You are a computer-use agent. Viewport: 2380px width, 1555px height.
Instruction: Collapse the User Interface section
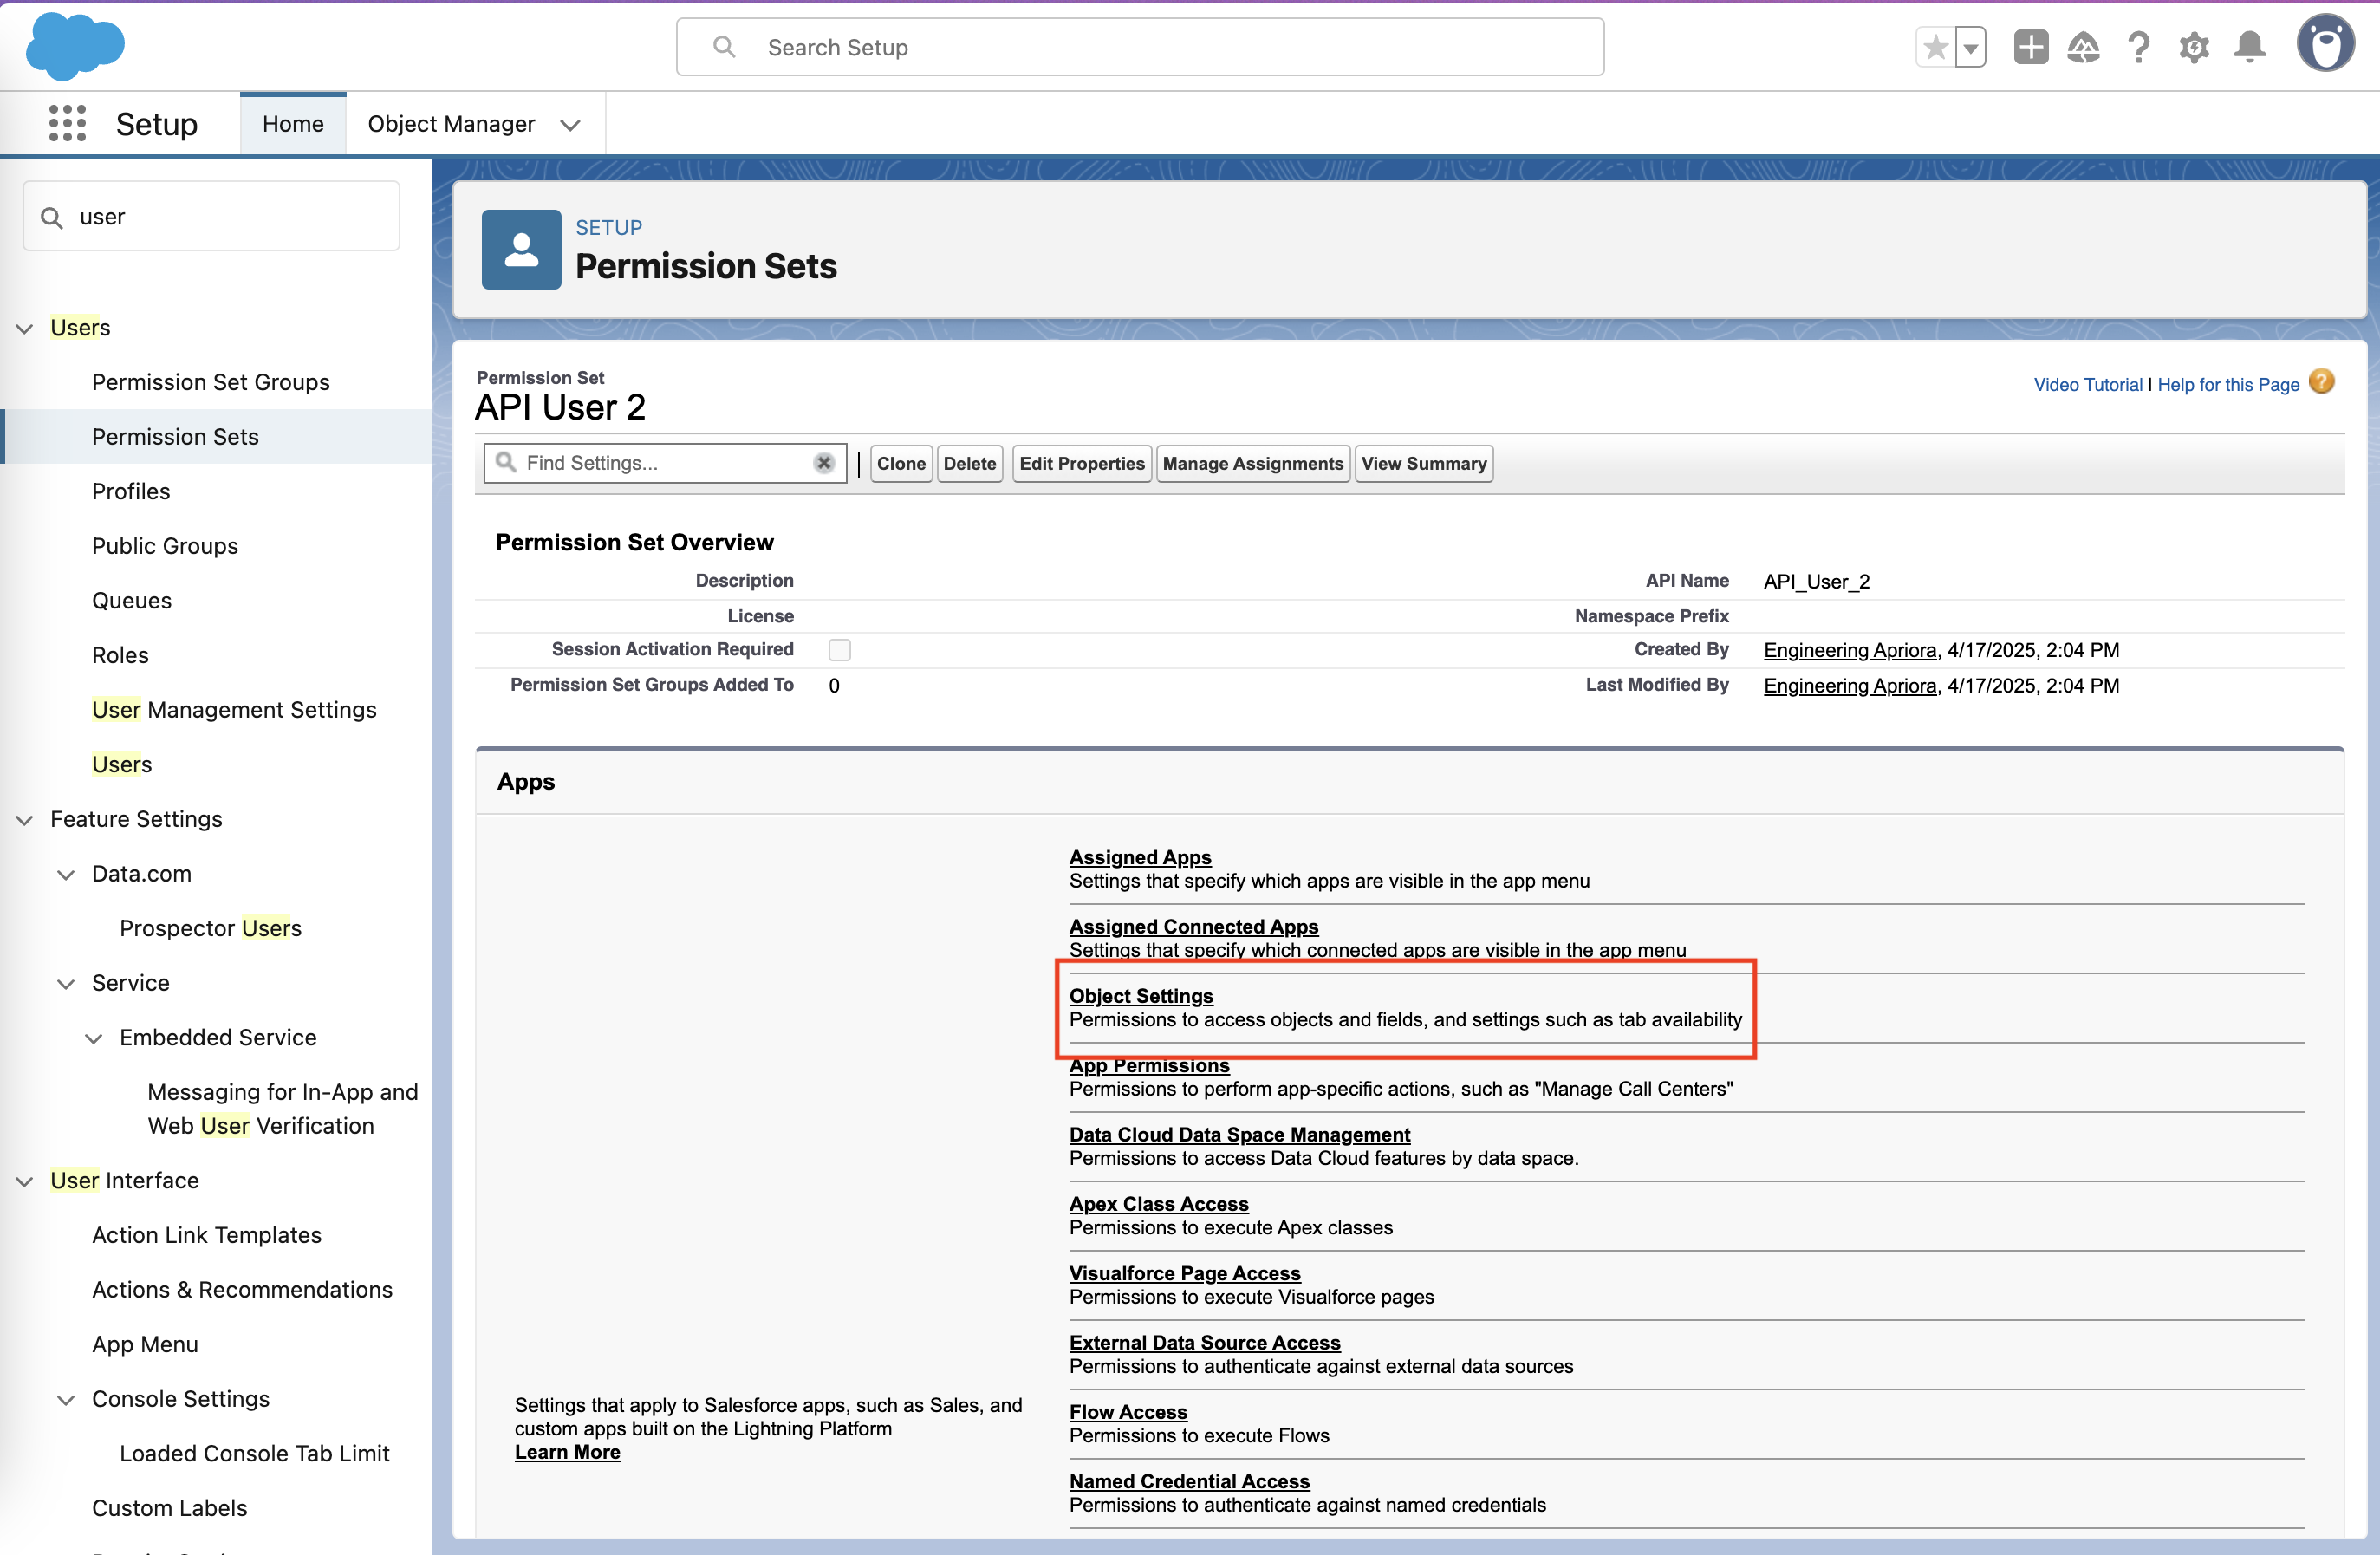24,1182
